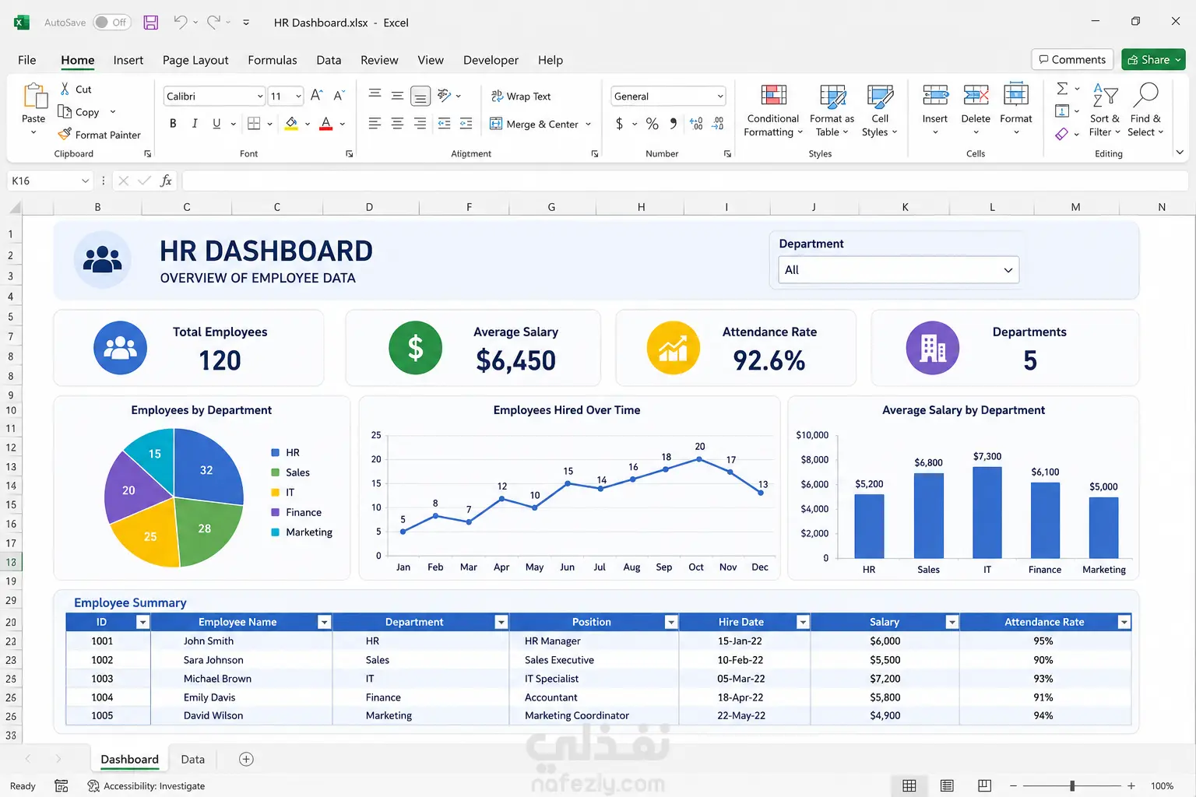
Task: Click the AutoSum sigma icon
Action: click(x=1062, y=89)
